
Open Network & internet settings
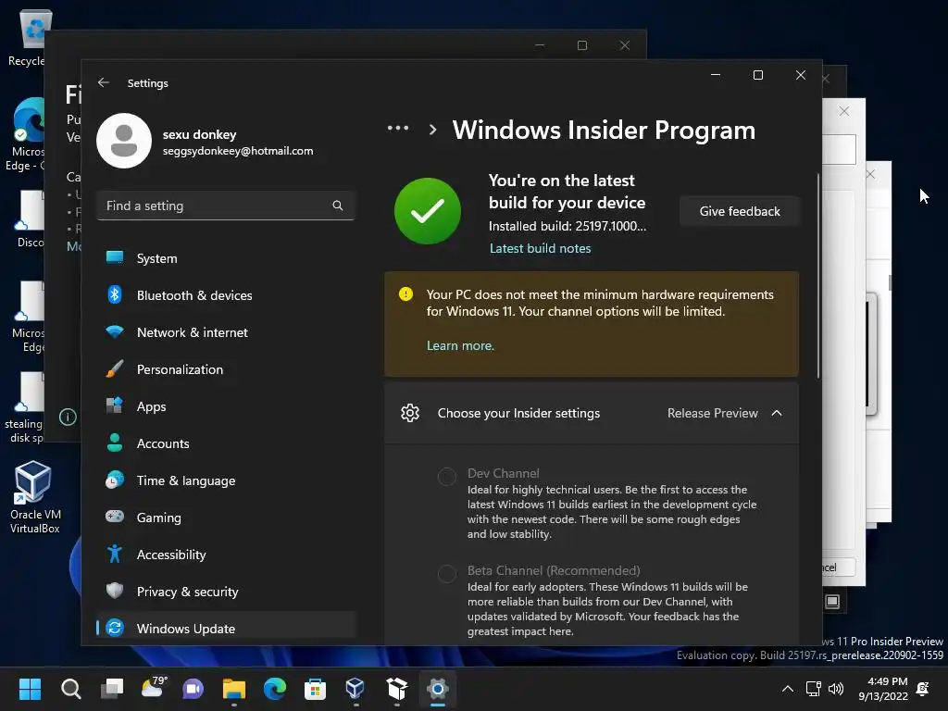click(225, 332)
